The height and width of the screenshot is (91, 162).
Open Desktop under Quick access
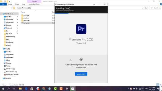coord(9,17)
